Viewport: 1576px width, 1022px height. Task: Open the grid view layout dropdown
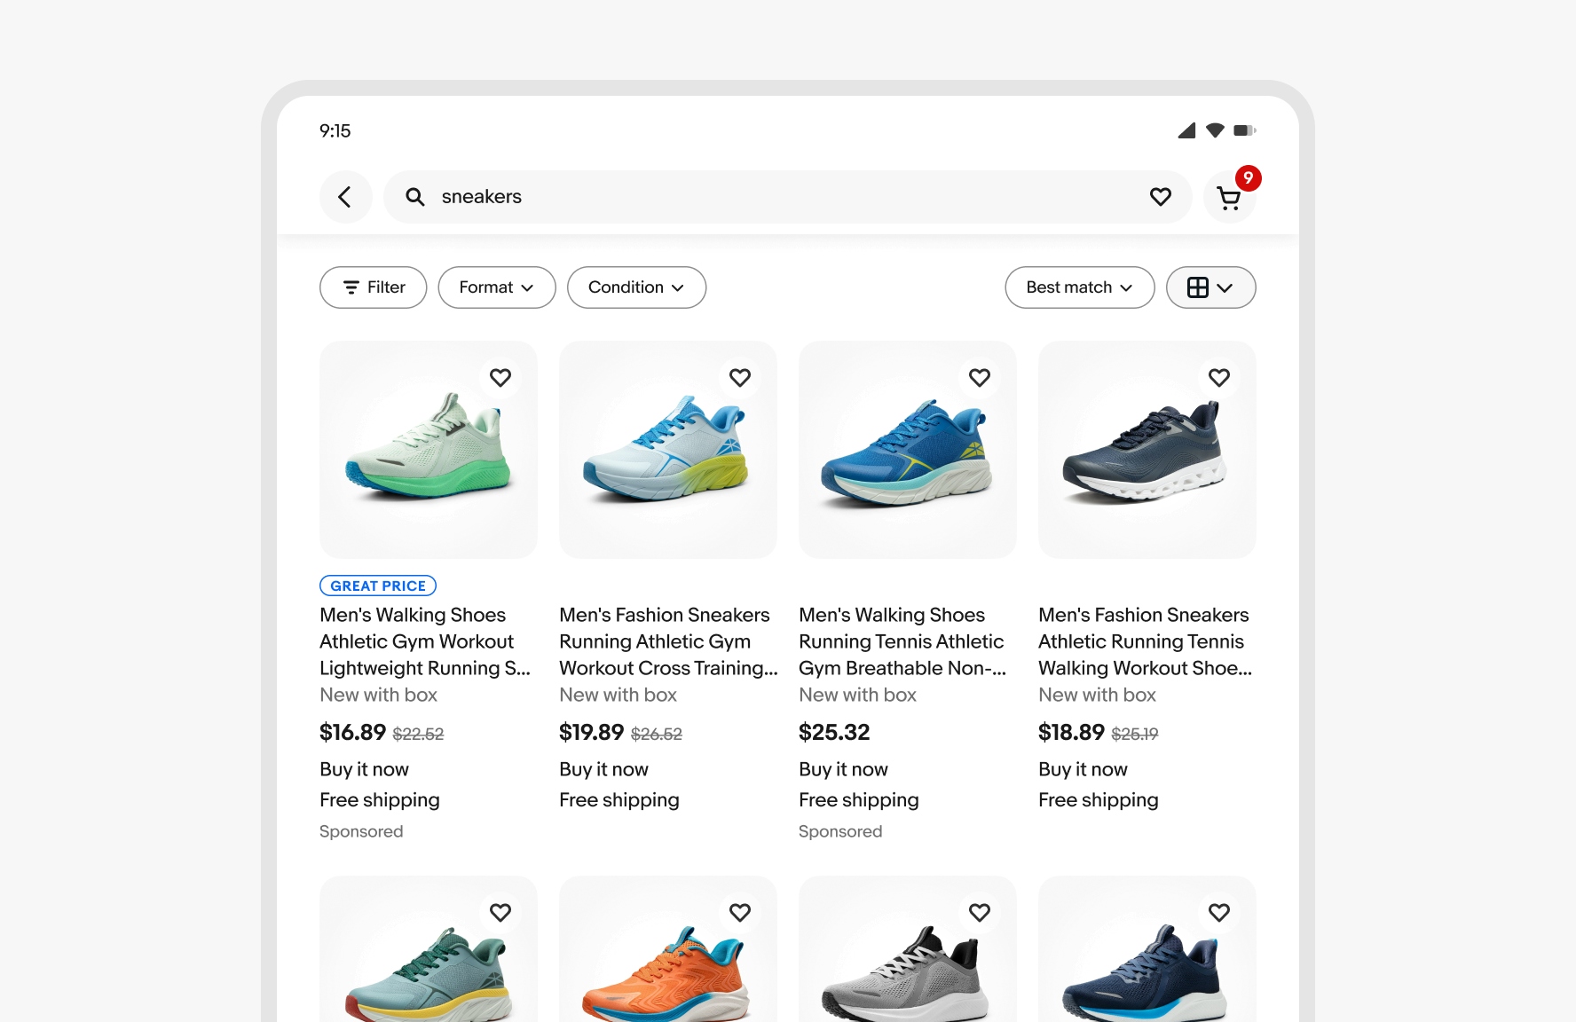(1210, 287)
